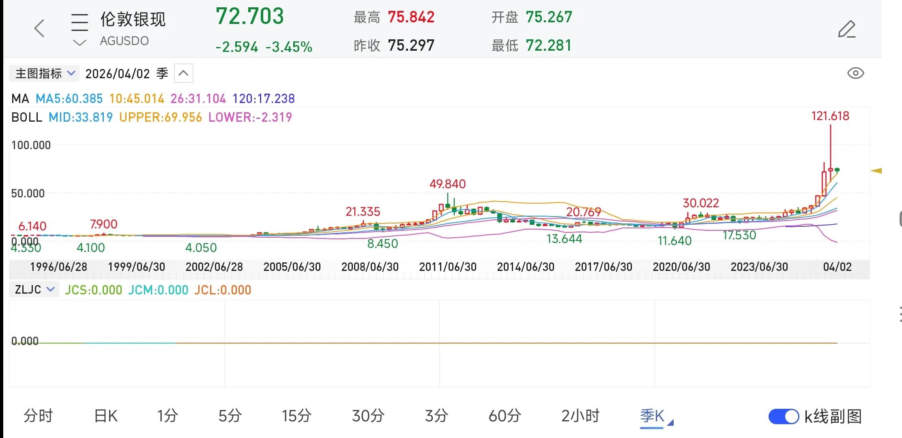Open the hamburger list menu icon
Image resolution: width=902 pixels, height=438 pixels.
[x=79, y=22]
